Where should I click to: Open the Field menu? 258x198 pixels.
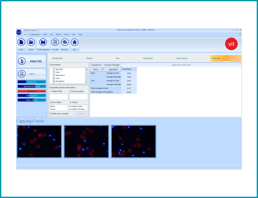coord(45,35)
